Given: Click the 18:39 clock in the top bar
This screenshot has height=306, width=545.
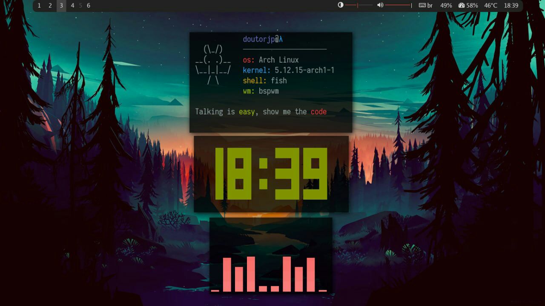Looking at the screenshot, I should [511, 6].
